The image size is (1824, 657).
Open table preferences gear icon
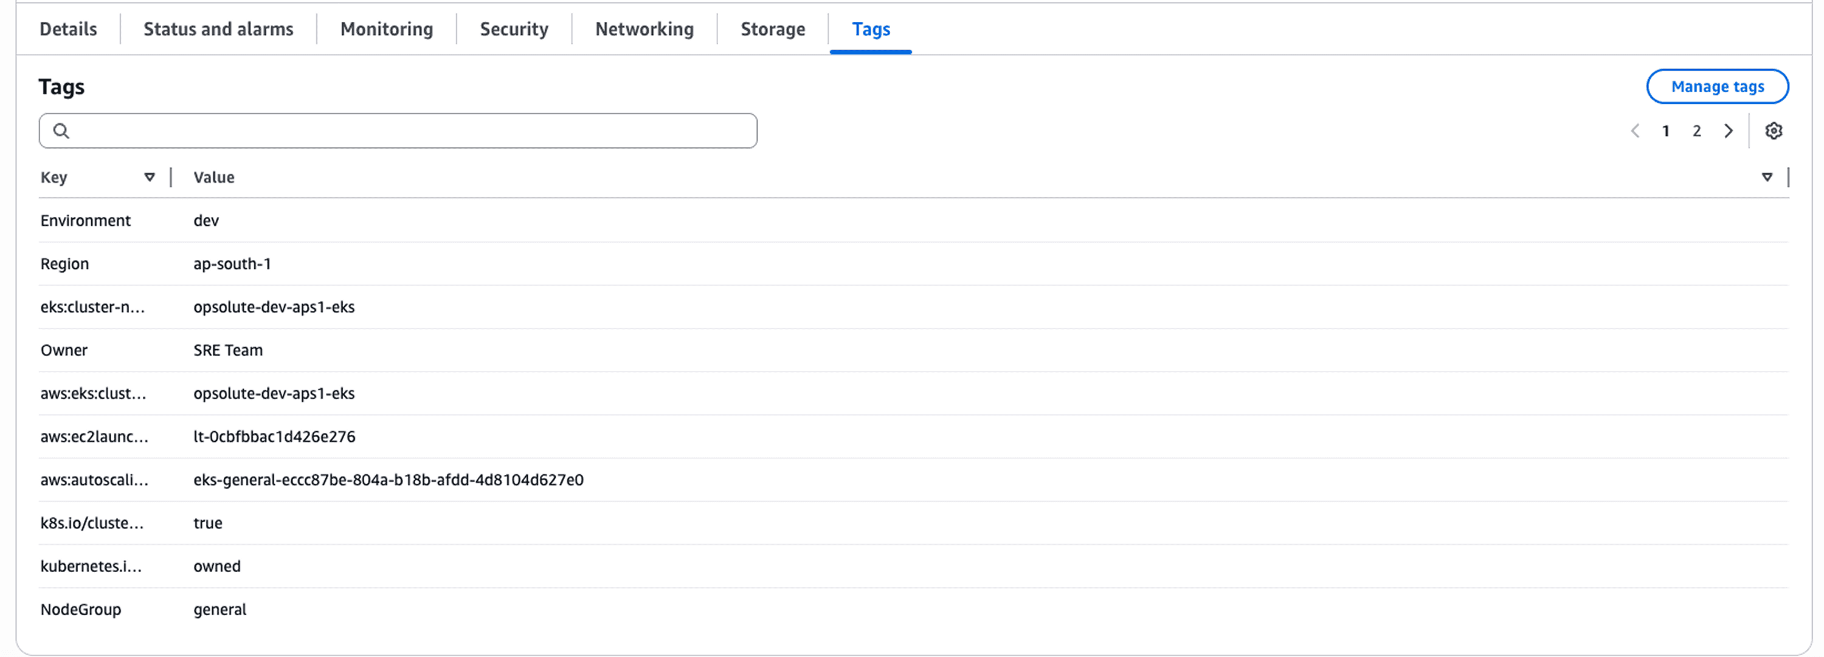1773,131
